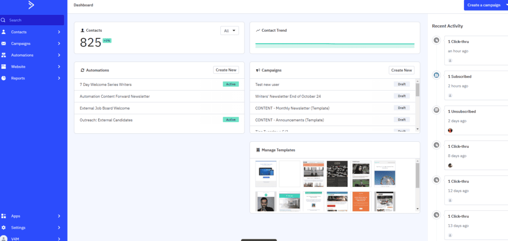
Task: Open the Create a campaign dropdown arrow
Action: click(x=507, y=5)
